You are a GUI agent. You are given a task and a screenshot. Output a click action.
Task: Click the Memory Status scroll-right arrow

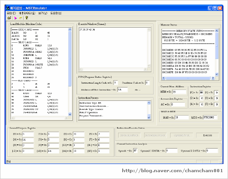click(213, 78)
